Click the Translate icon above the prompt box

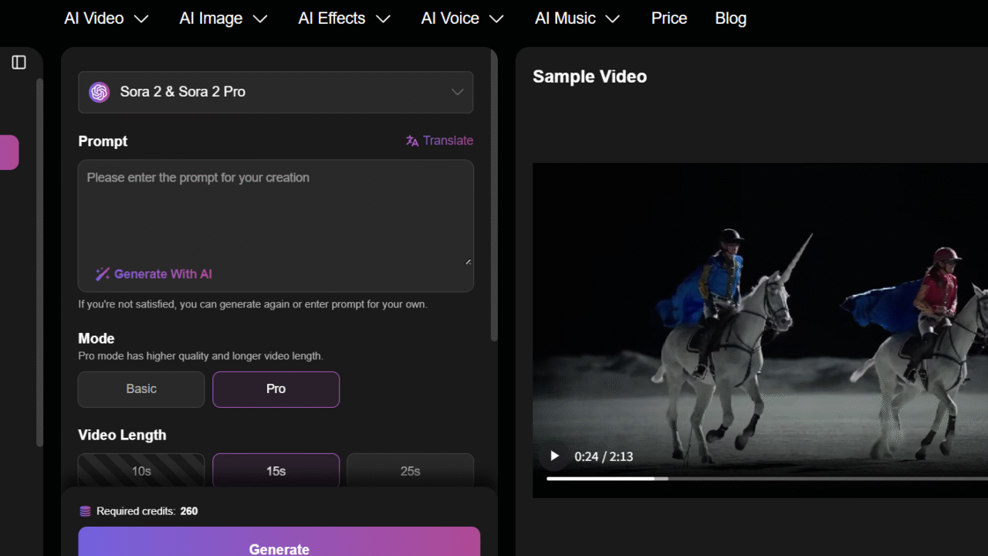click(411, 141)
